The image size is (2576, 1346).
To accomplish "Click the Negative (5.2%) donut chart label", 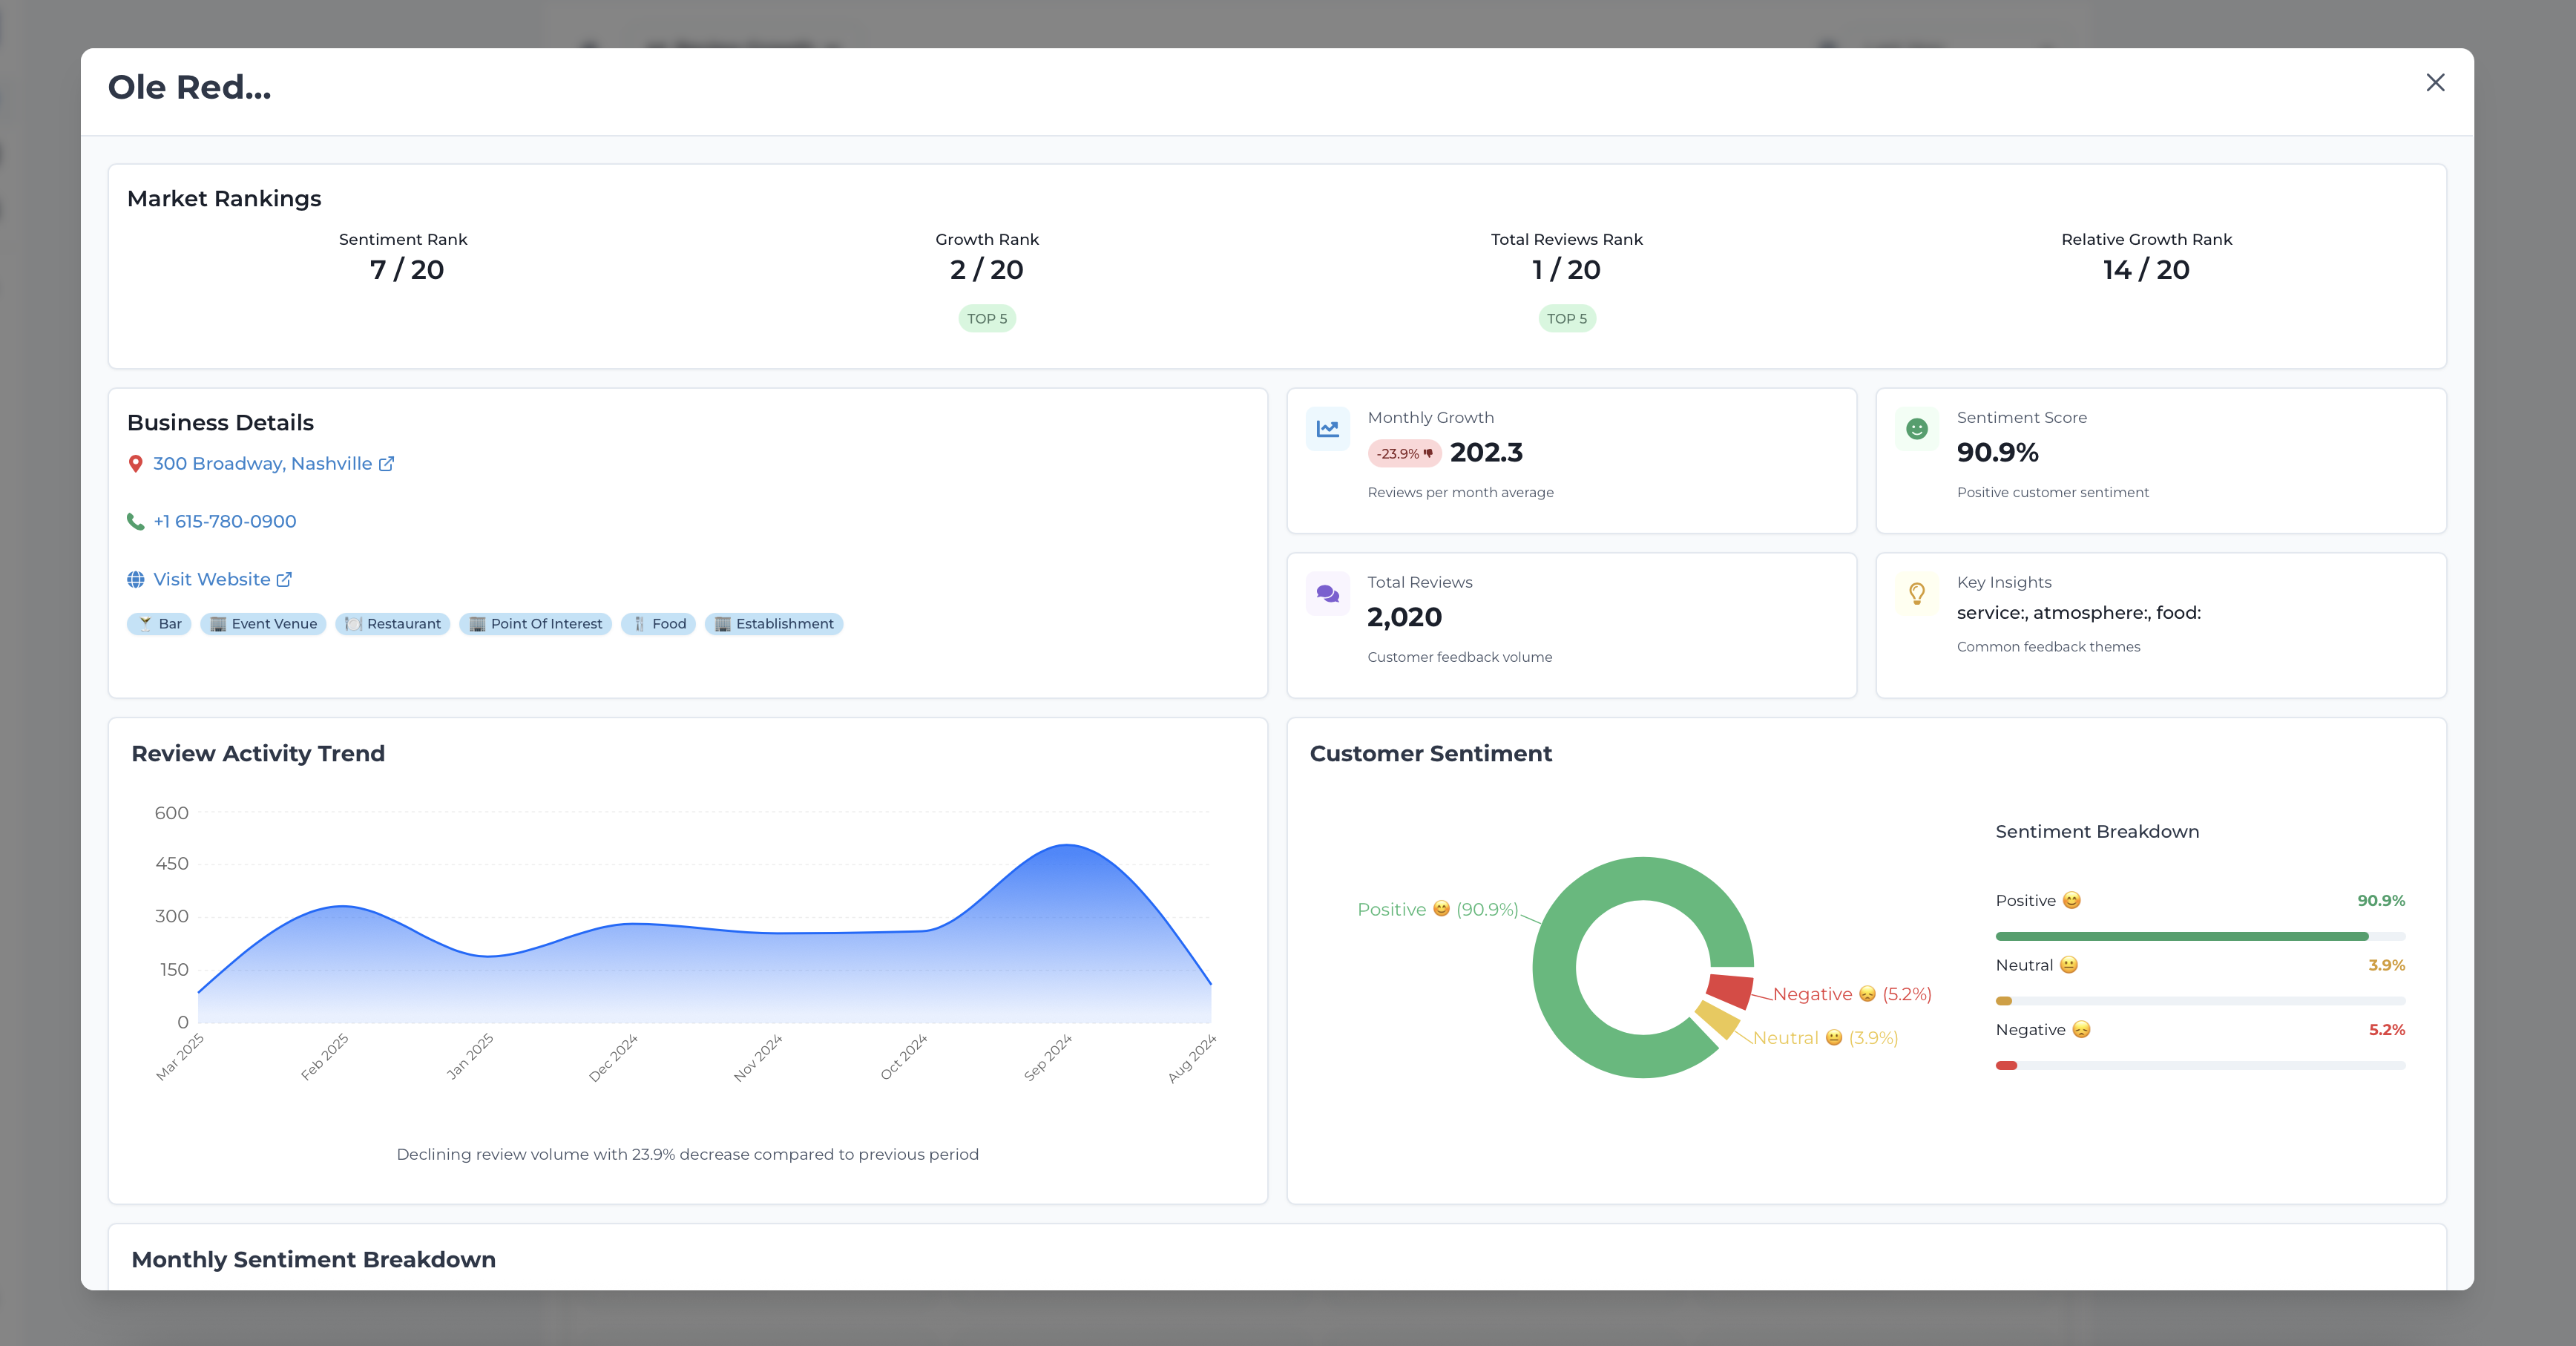I will tap(1852, 995).
